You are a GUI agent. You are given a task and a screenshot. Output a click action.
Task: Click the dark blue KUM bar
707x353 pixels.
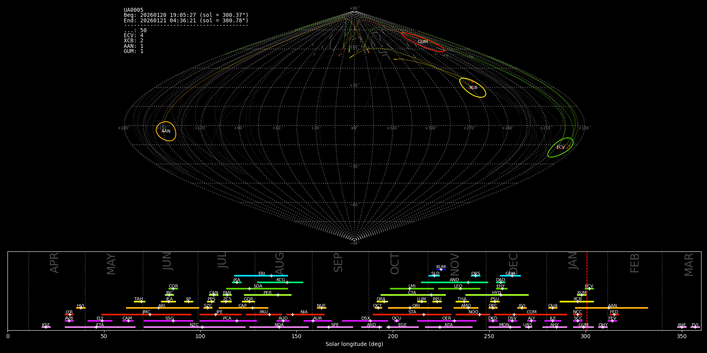[441, 269]
